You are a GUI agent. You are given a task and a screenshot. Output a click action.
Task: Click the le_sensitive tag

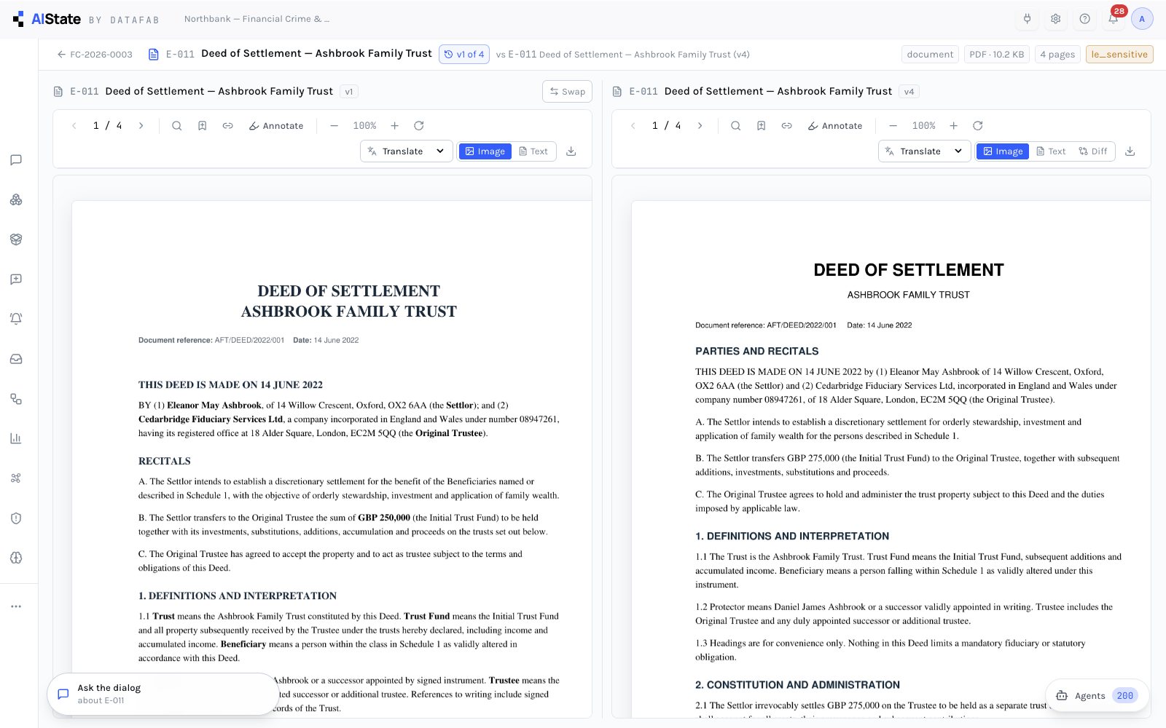click(1119, 55)
